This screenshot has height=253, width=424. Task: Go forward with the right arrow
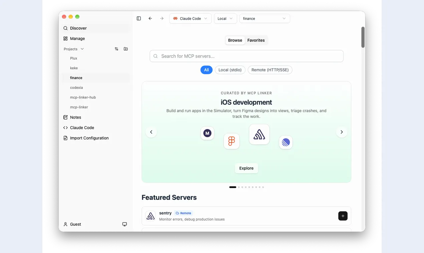pos(162,19)
